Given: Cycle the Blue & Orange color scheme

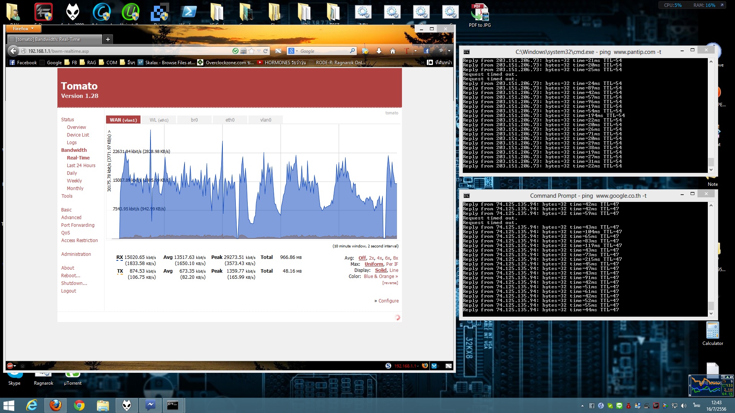Looking at the screenshot, I should 381,276.
